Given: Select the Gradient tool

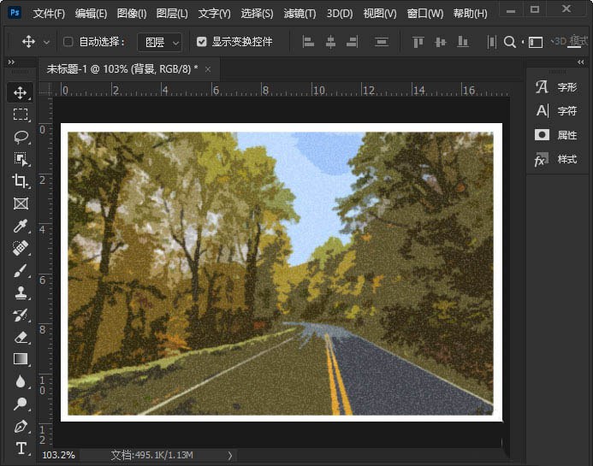Looking at the screenshot, I should point(20,359).
